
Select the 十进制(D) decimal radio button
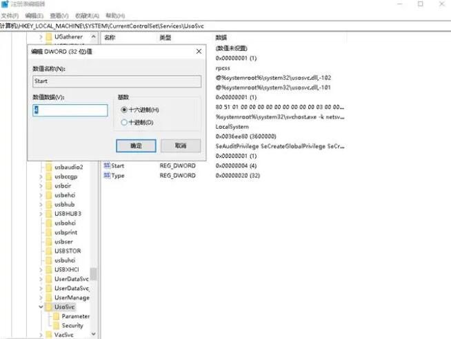point(124,123)
